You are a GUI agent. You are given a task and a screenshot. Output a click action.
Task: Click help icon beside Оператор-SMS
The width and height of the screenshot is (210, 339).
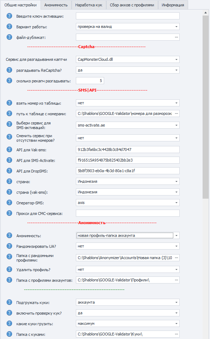point(9,202)
